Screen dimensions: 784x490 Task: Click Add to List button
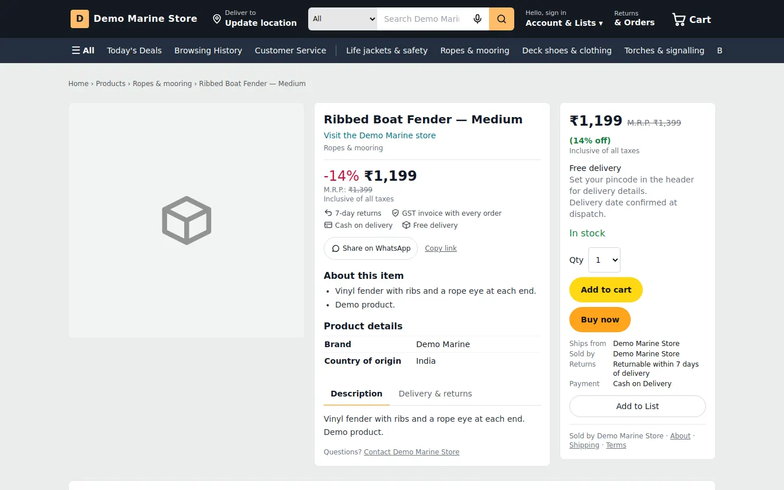click(x=638, y=406)
